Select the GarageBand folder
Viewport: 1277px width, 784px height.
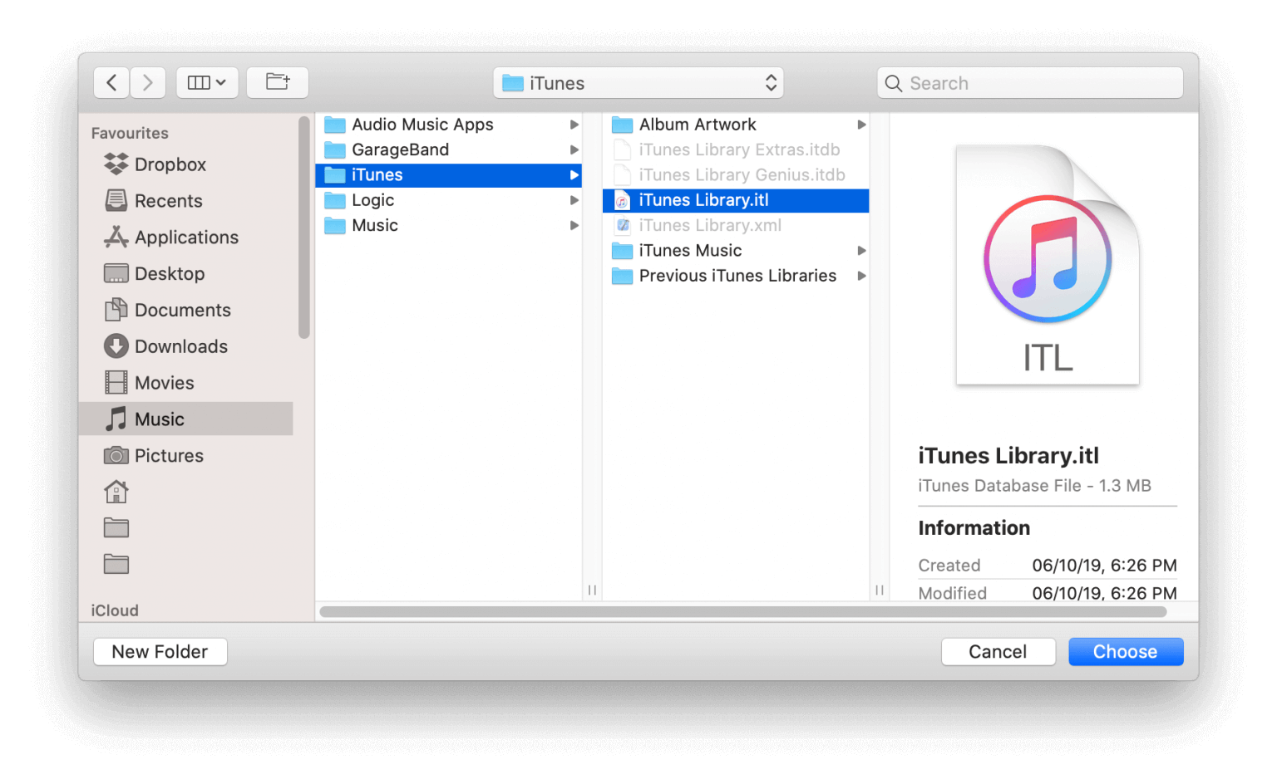pyautogui.click(x=448, y=149)
